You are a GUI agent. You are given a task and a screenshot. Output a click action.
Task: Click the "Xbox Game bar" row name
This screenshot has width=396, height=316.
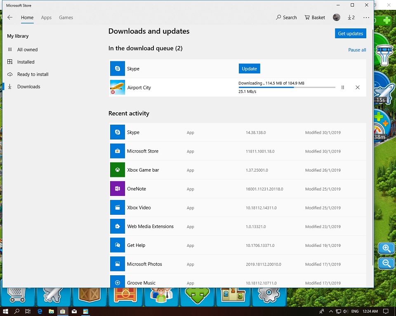[143, 170]
